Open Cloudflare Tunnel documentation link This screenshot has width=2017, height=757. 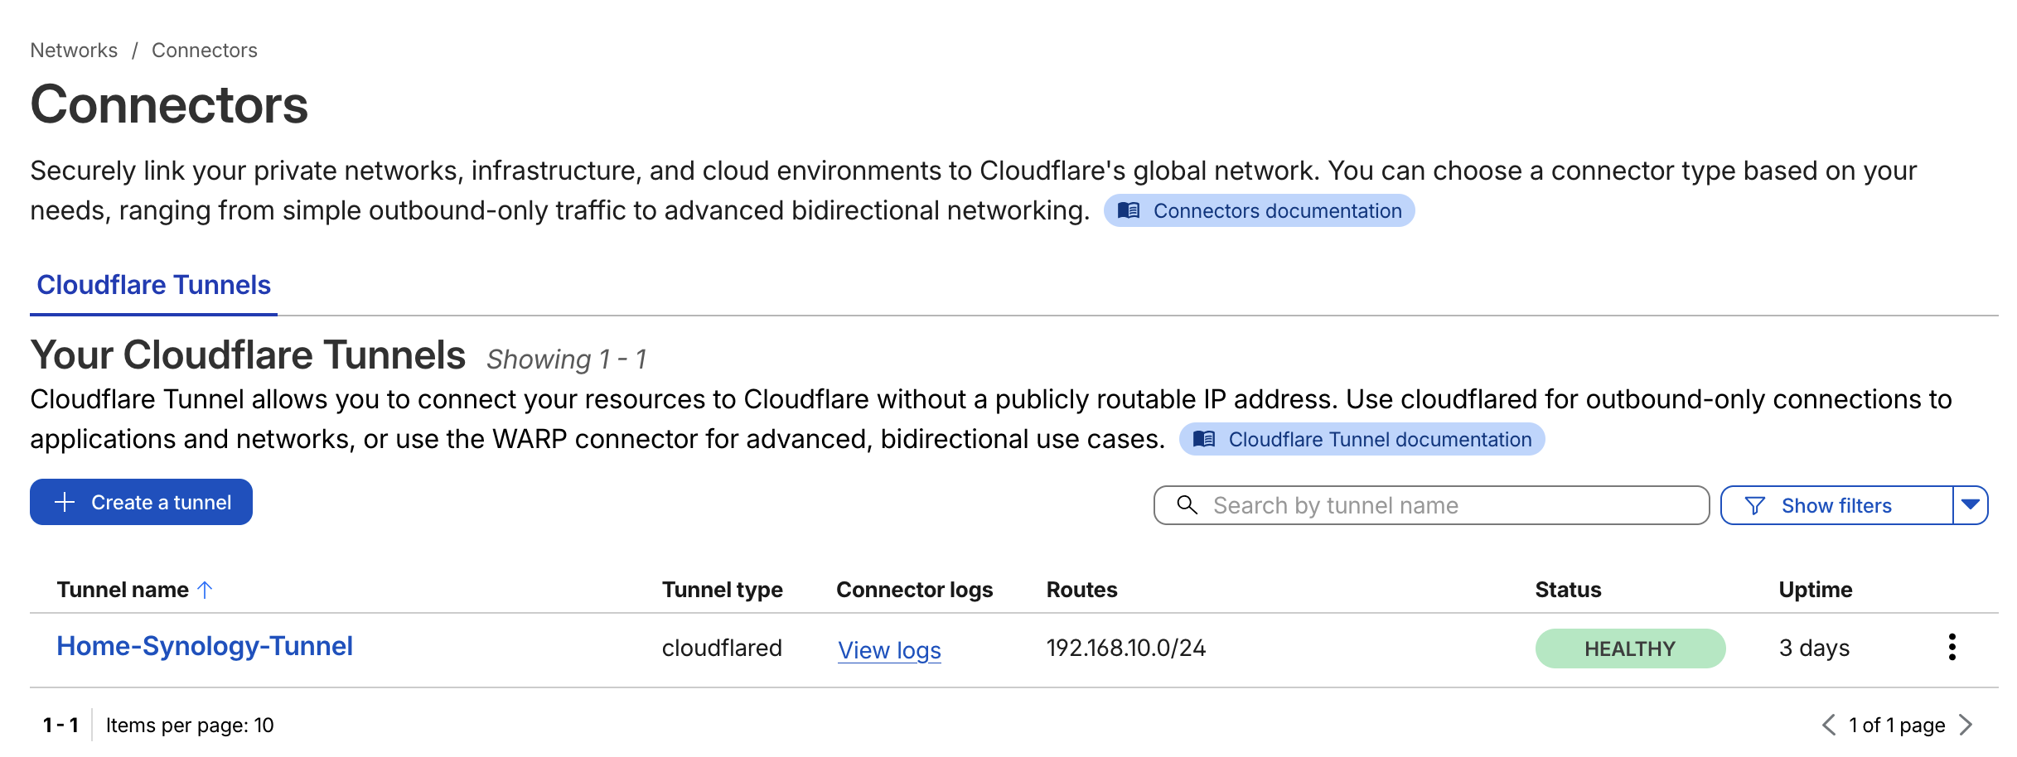(1362, 440)
